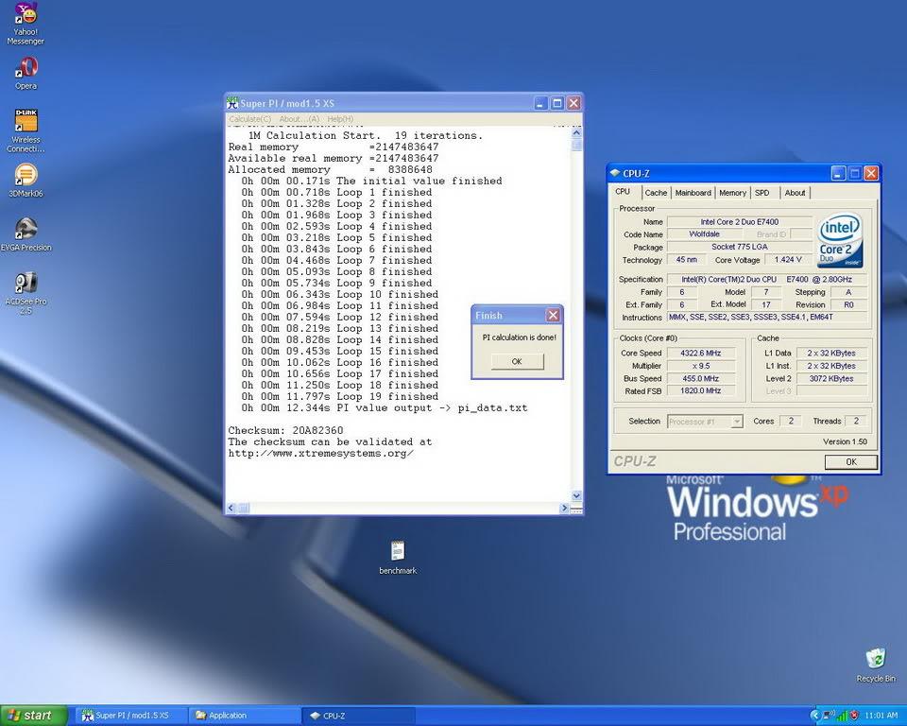The image size is (907, 726).
Task: Click the Code Name value Wolfdale
Action: (x=704, y=234)
